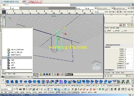Click the script editor icon beside command line

[x=132, y=5]
